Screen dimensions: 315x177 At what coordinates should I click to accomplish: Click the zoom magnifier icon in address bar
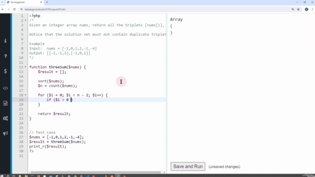(293, 9)
